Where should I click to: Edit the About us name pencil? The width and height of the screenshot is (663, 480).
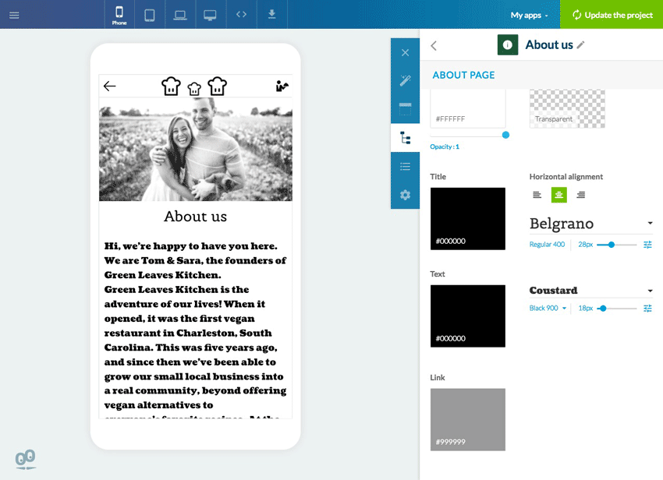coord(581,45)
